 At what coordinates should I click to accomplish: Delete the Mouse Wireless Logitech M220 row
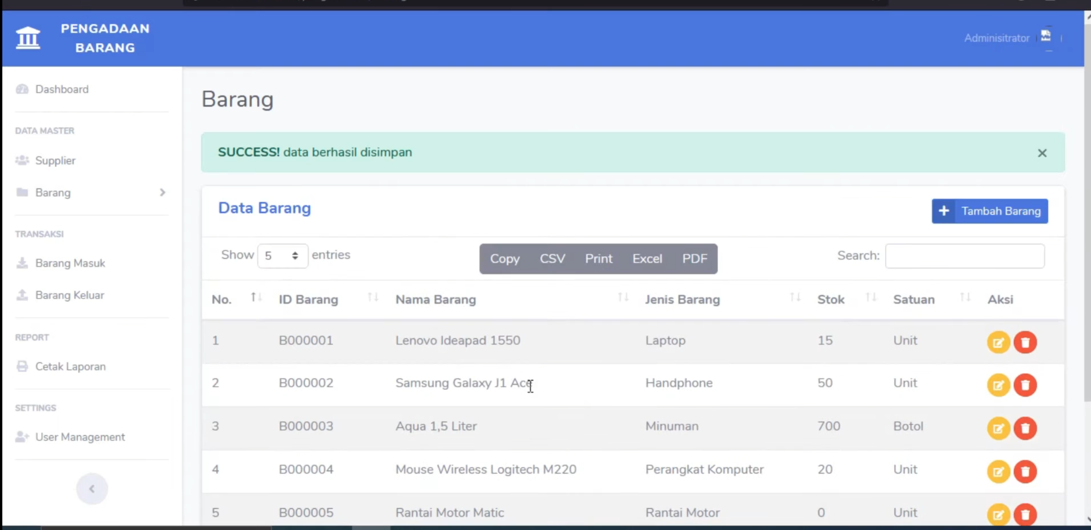click(x=1025, y=471)
